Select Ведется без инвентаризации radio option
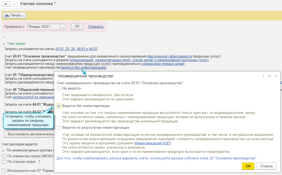This screenshot has height=175, width=282. [59, 106]
